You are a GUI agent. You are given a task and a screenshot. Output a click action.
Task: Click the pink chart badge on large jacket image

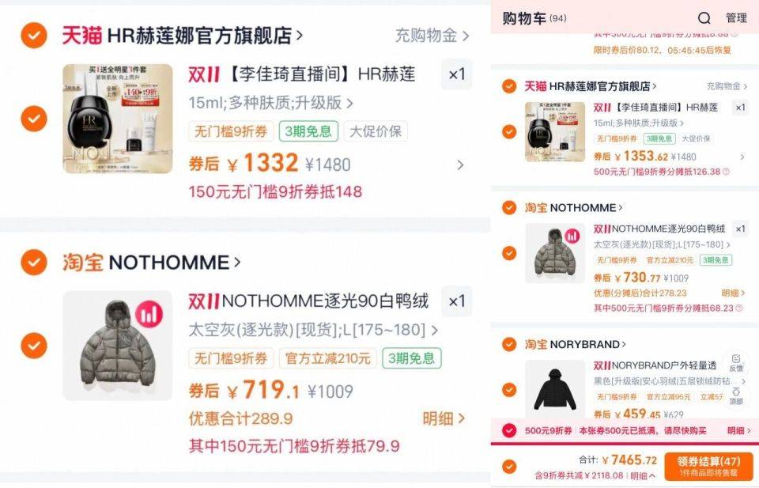coord(149,314)
